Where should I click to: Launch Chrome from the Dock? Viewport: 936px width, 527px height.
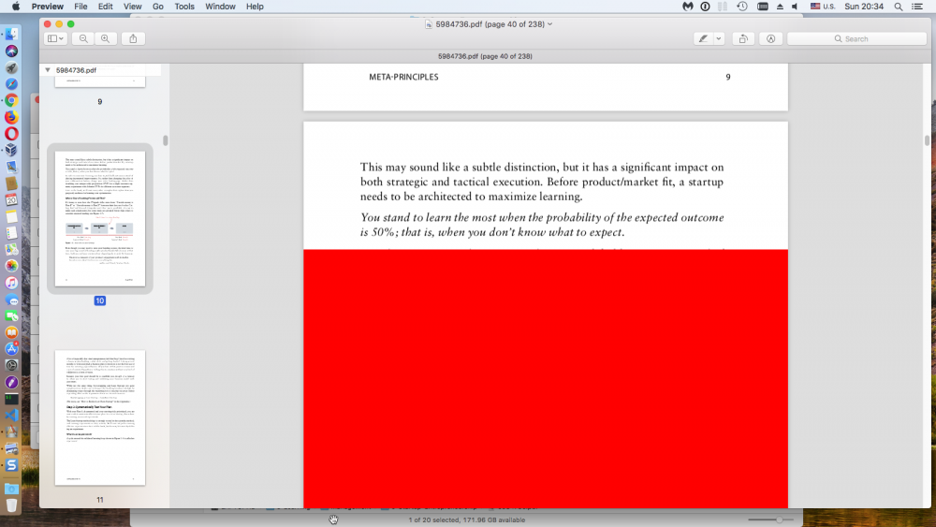[11, 100]
